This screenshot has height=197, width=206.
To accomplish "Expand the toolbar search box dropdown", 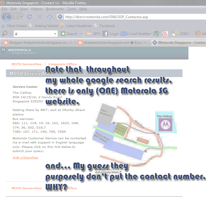I will click(x=55, y=34).
